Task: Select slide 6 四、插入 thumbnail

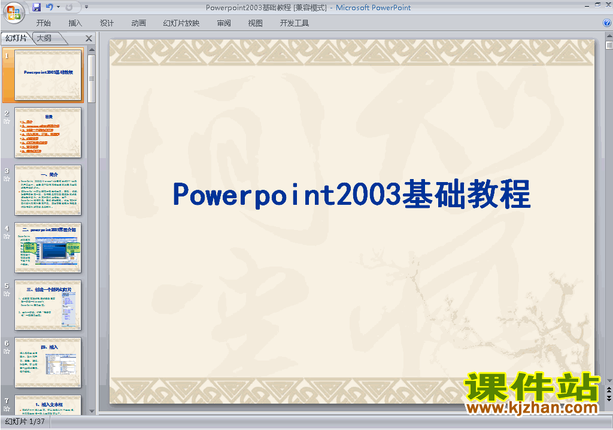Action: click(x=48, y=363)
